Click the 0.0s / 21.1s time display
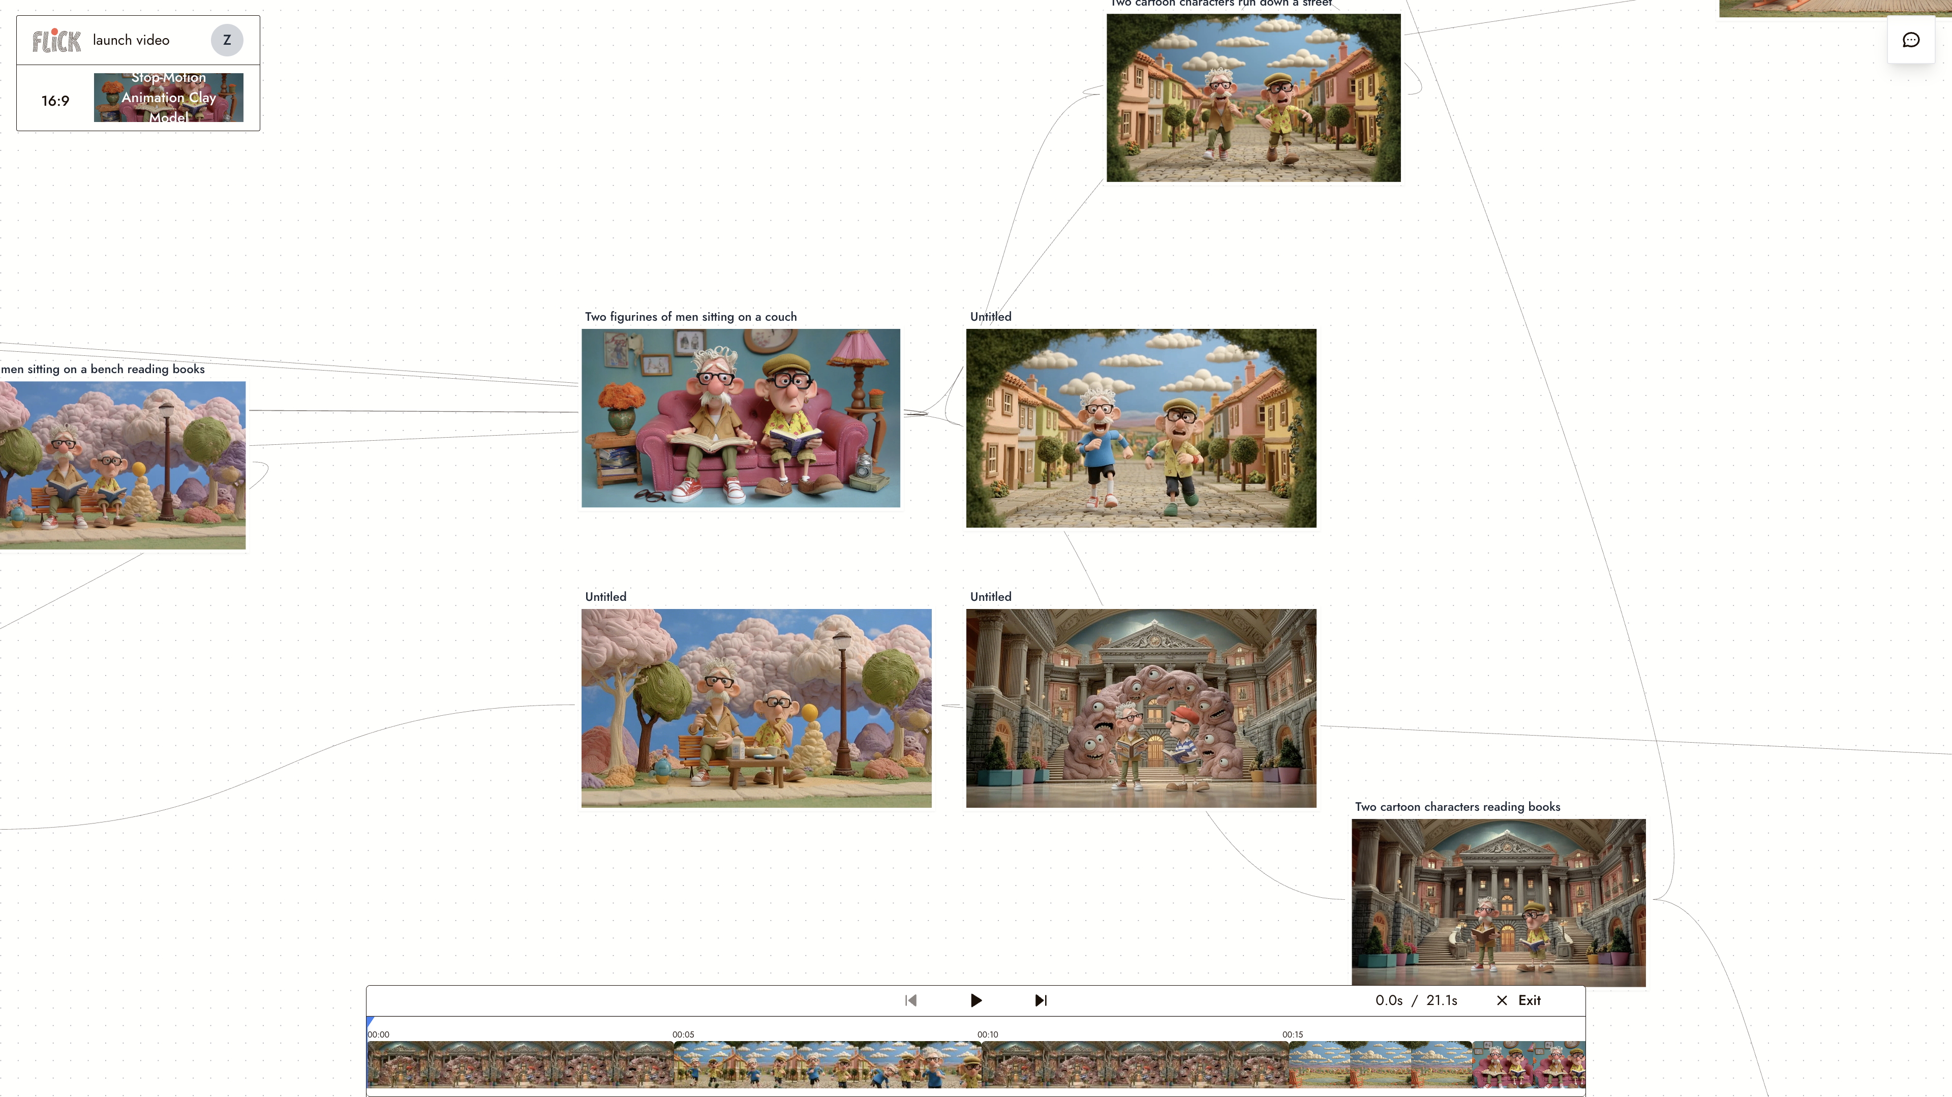 point(1416,1000)
